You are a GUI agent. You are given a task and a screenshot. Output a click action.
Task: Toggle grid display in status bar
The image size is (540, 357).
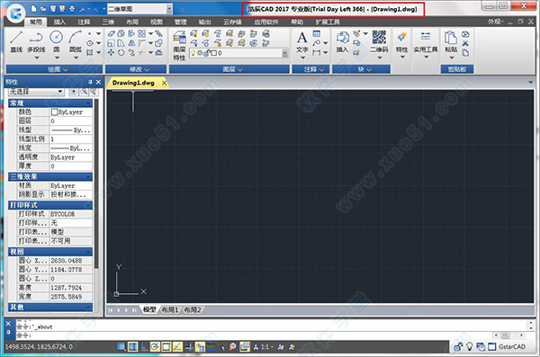(x=132, y=347)
